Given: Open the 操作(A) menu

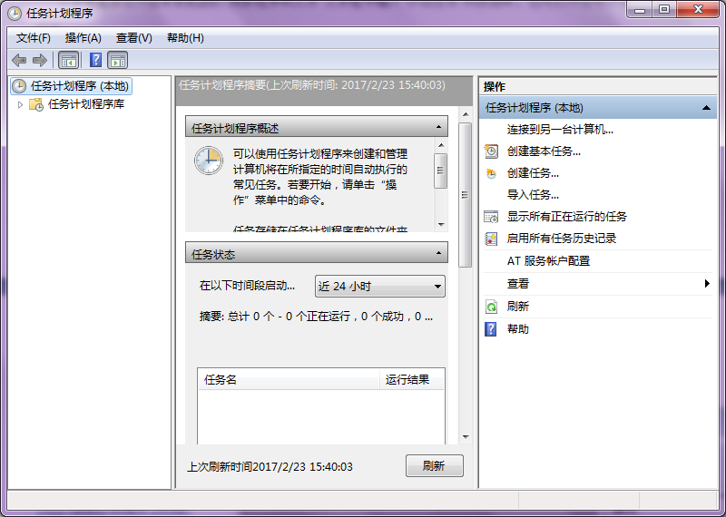Looking at the screenshot, I should (x=83, y=38).
